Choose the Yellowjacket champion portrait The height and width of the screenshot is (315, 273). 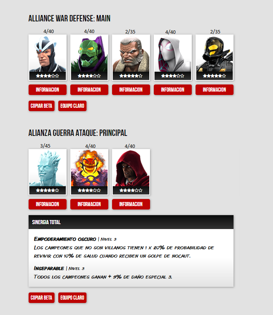click(214, 57)
